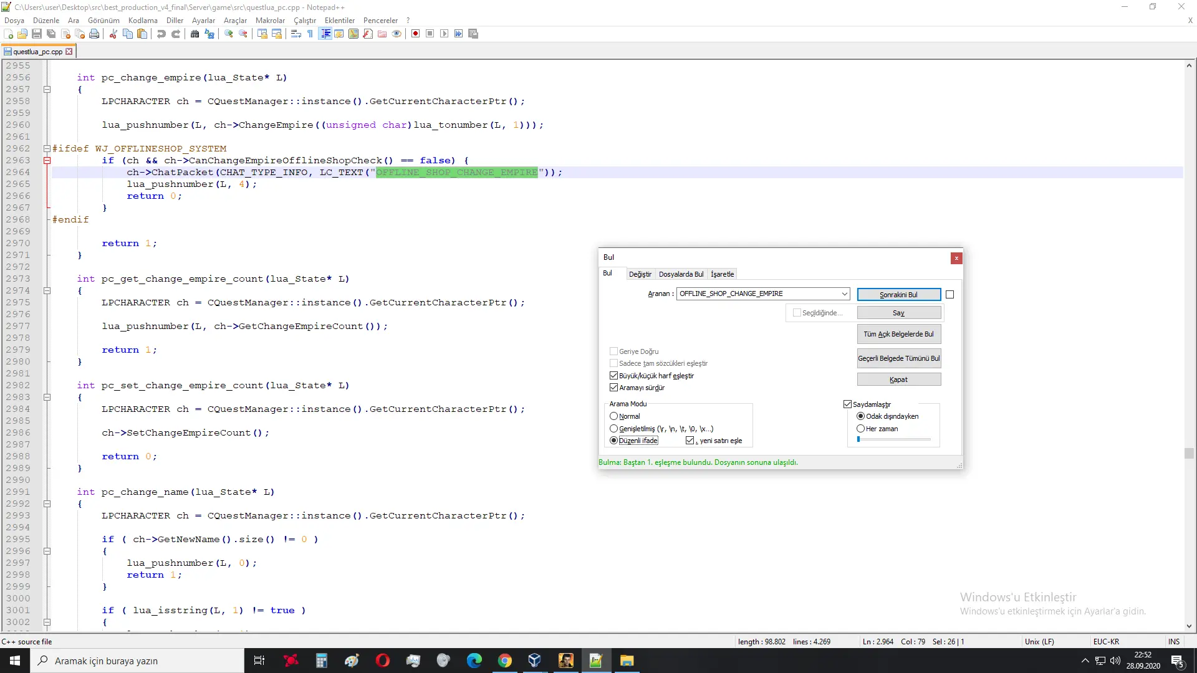Collapse the code fold at line 2962
1197x673 pixels.
(x=47, y=148)
